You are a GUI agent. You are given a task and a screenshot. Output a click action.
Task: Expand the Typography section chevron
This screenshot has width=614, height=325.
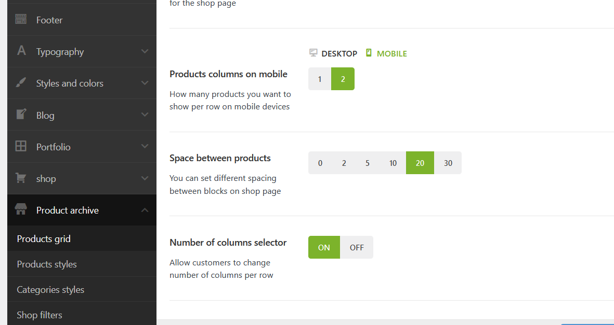pyautogui.click(x=145, y=51)
